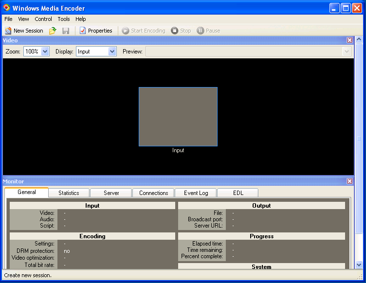The image size is (366, 283).
Task: Open an existing session via folder icon
Action: [x=53, y=31]
